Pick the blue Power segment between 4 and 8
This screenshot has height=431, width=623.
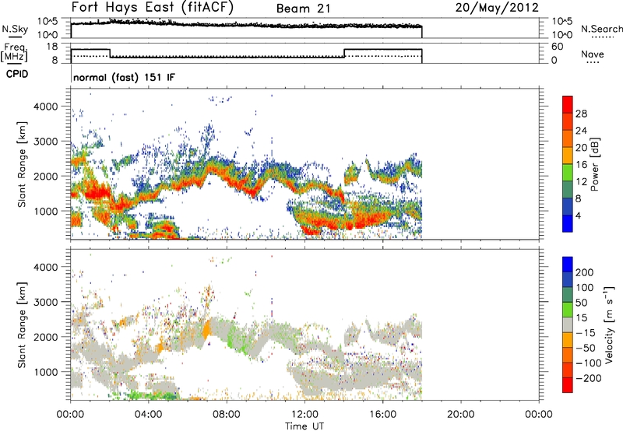568,206
